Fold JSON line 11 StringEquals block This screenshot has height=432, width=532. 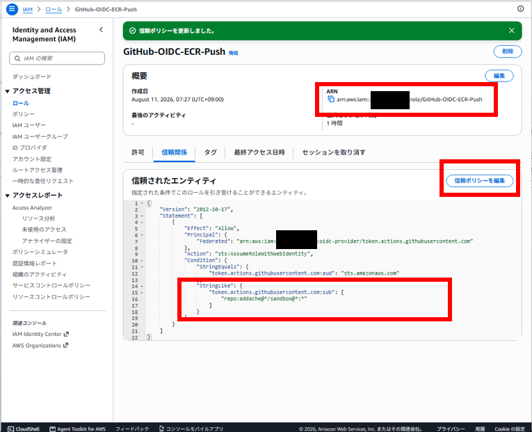142,267
